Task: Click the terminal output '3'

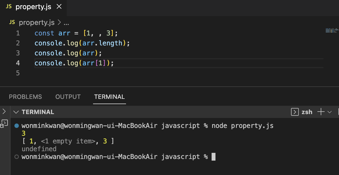Action: click(24, 133)
